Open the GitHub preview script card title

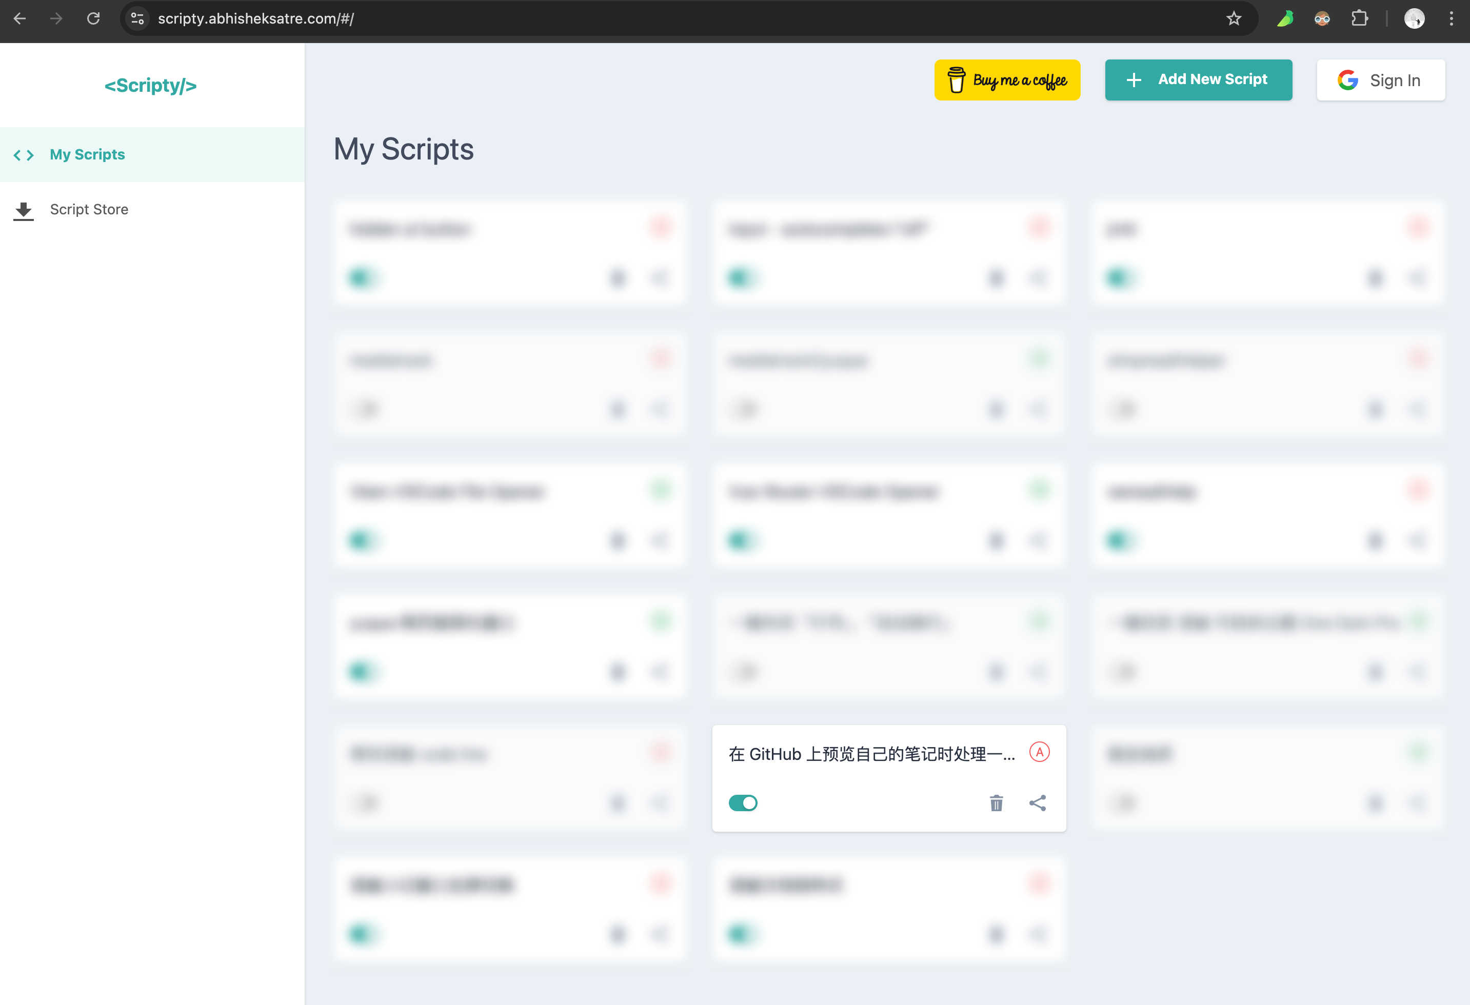[x=871, y=754]
